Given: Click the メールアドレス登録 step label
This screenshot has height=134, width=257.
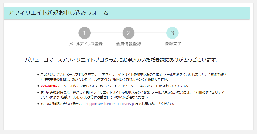Looking at the screenshot, I should (x=86, y=44).
